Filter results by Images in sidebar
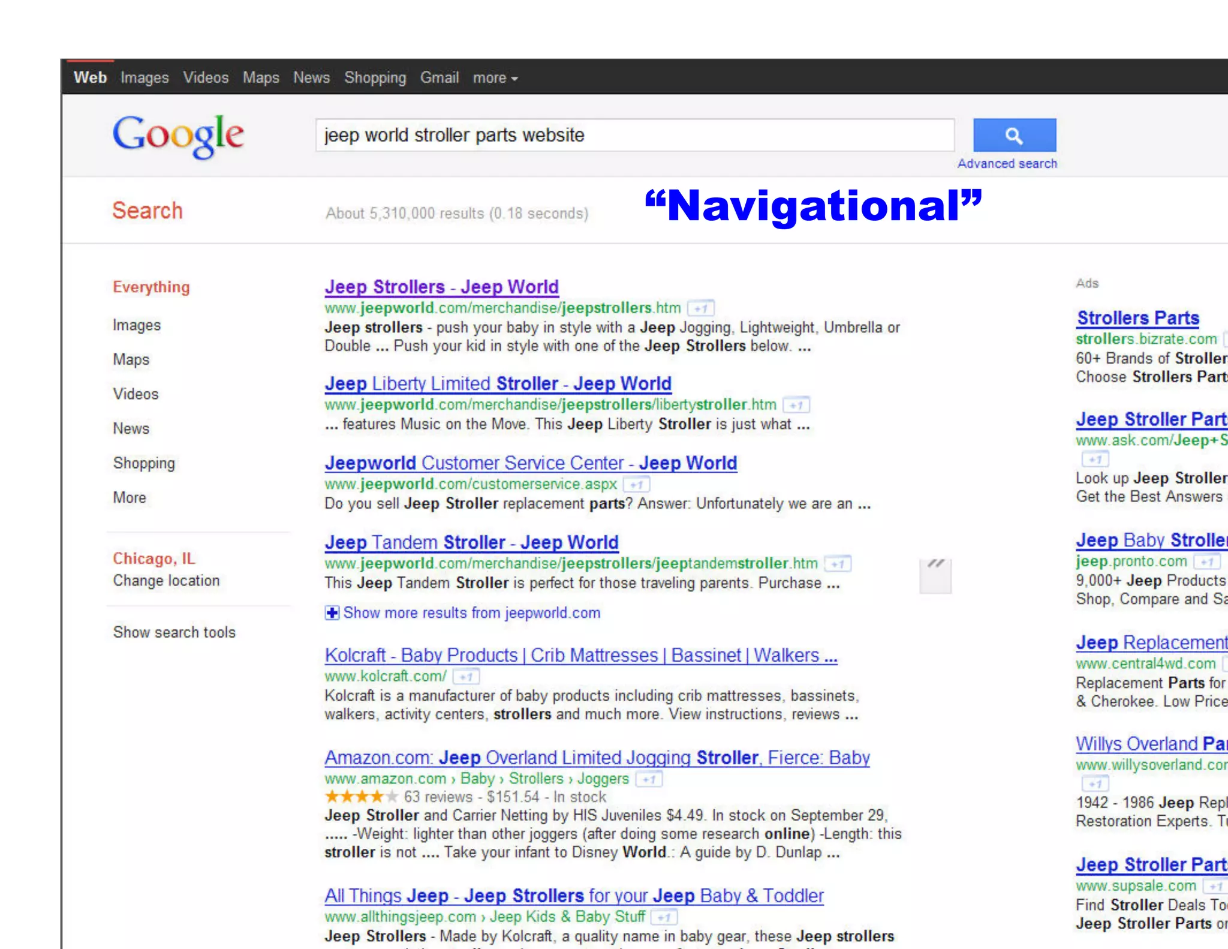This screenshot has width=1228, height=949. (x=137, y=325)
